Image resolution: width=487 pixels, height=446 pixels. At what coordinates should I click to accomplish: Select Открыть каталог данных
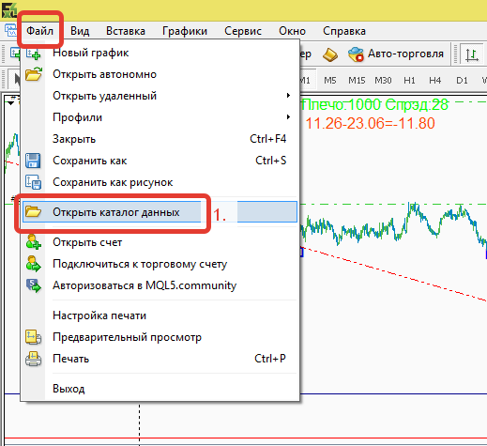point(160,212)
